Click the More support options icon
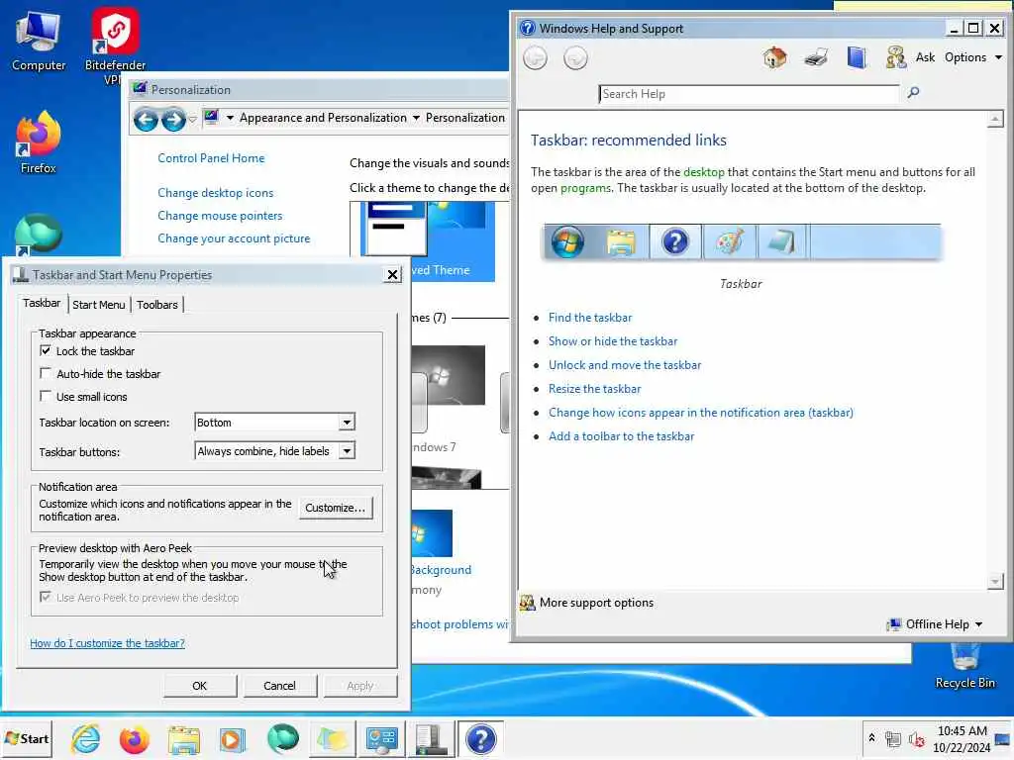 click(527, 603)
